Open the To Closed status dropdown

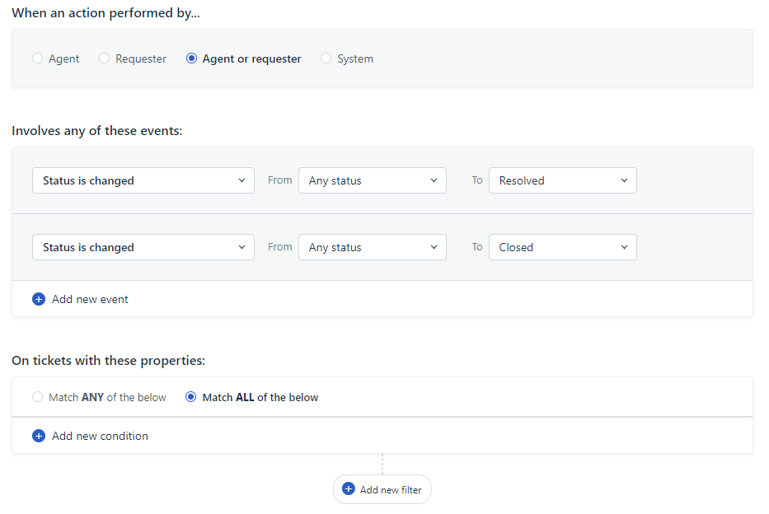click(562, 247)
